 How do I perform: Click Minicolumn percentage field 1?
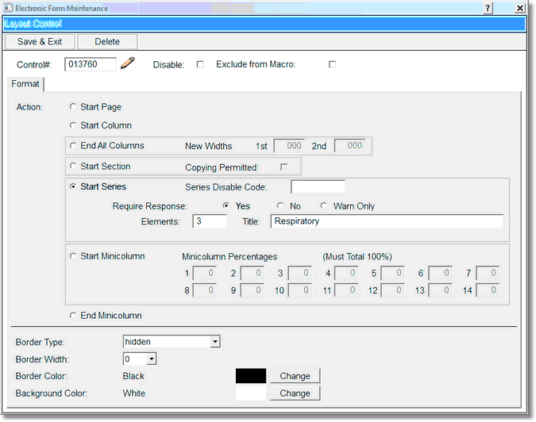tap(205, 273)
